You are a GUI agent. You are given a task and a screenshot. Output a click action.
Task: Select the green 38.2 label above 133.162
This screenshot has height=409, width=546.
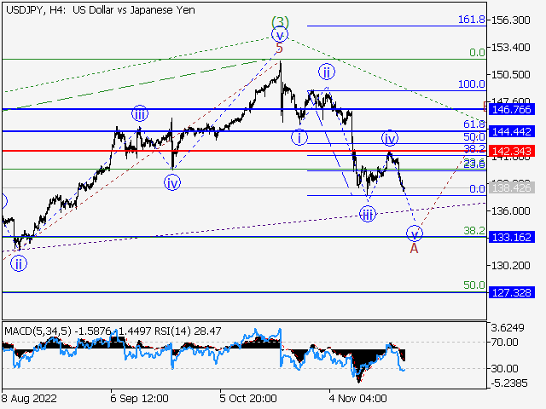474,230
